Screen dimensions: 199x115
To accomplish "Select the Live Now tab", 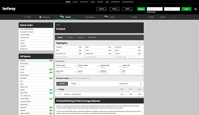I will [70, 37].
